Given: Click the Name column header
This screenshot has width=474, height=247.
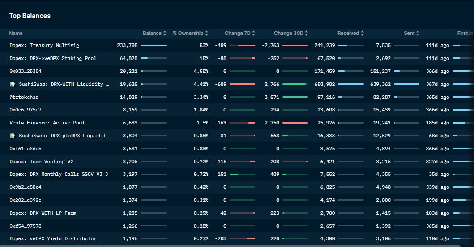Looking at the screenshot, I should coord(16,33).
